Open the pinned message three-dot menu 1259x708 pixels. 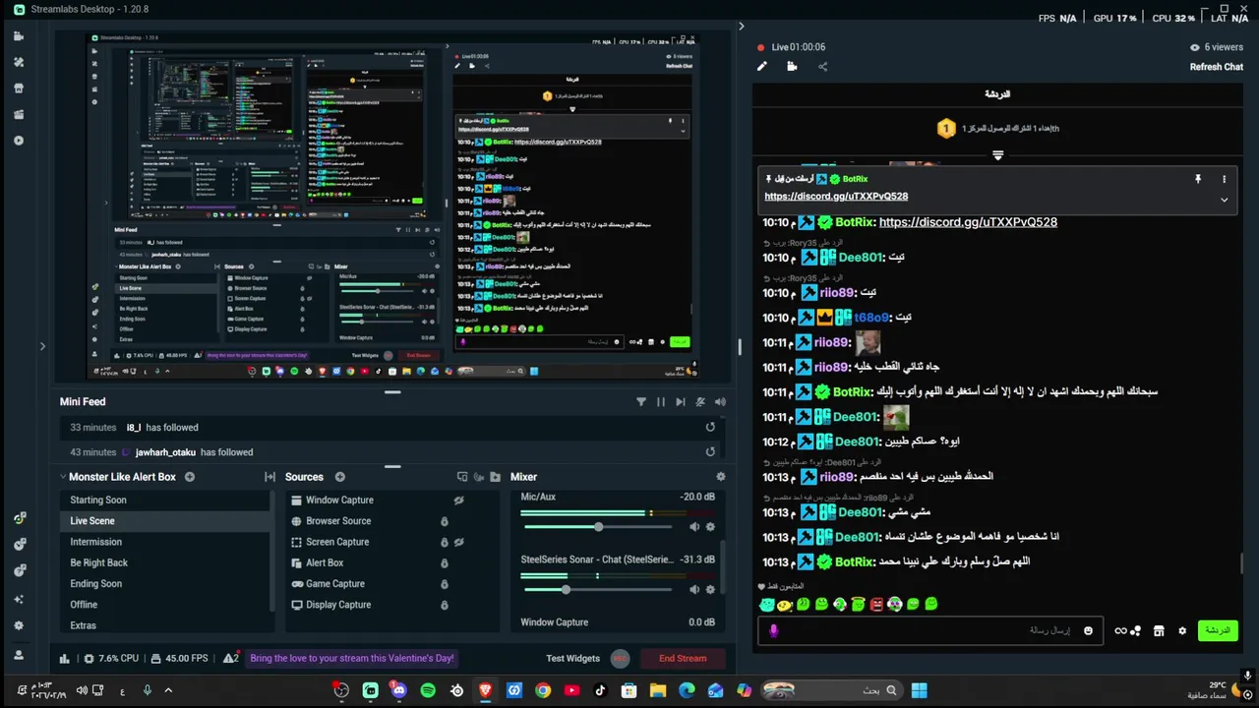click(1225, 179)
